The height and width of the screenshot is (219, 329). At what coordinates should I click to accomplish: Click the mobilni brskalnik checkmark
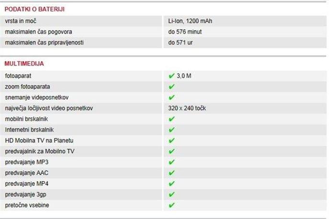click(x=171, y=119)
